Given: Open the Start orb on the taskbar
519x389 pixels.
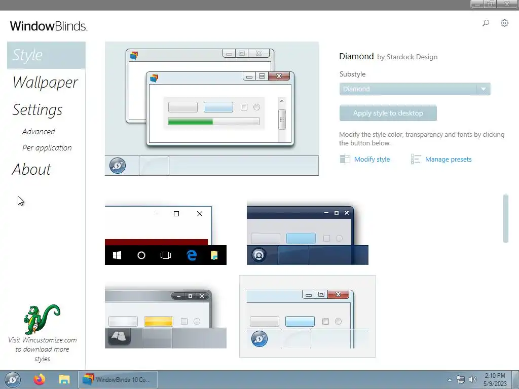Looking at the screenshot, I should (13, 380).
